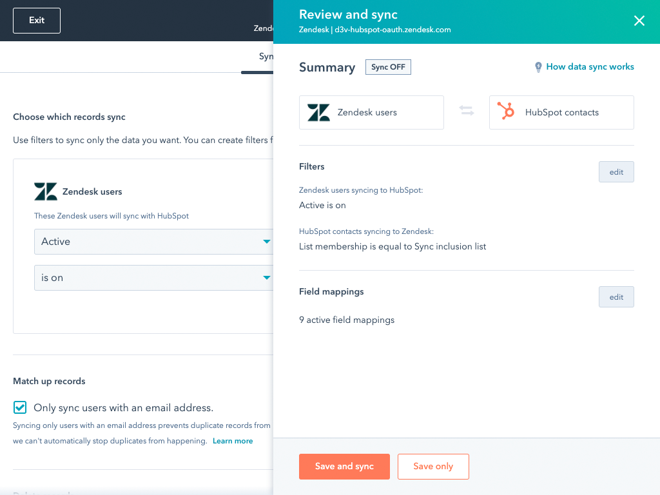The height and width of the screenshot is (495, 660).
Task: Click the lightbulb icon beside How data sync works
Action: tap(538, 66)
